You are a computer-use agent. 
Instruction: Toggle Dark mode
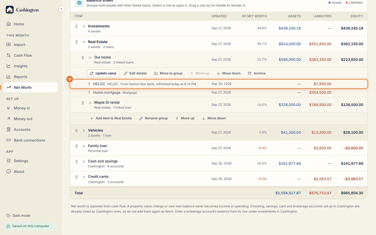pyautogui.click(x=18, y=215)
